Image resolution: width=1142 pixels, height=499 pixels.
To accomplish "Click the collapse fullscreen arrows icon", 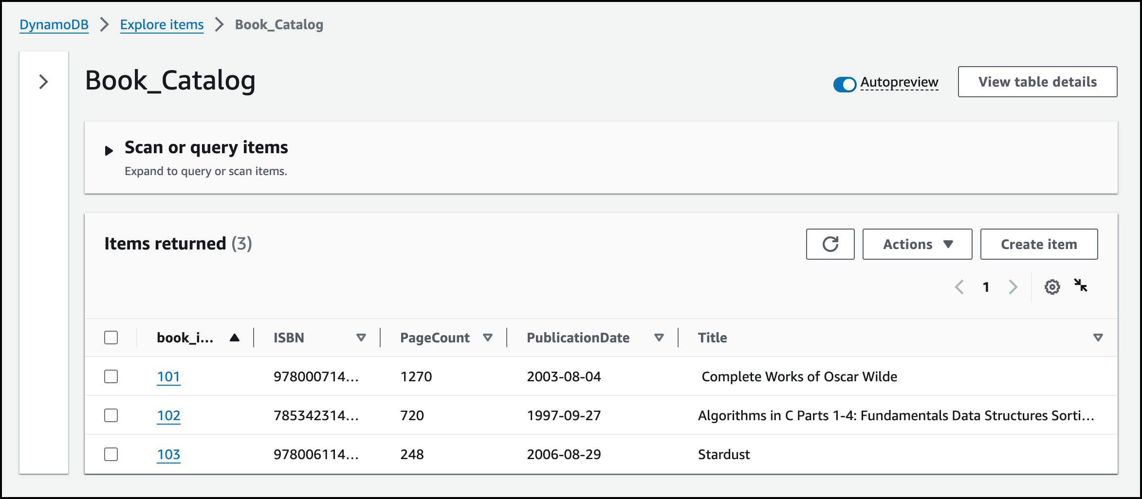I will click(x=1081, y=285).
